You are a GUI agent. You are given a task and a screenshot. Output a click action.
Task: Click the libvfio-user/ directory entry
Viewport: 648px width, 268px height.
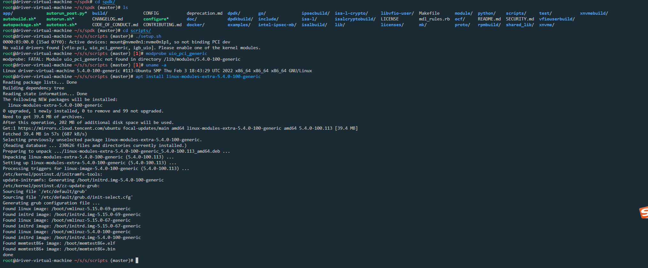pos(397,13)
